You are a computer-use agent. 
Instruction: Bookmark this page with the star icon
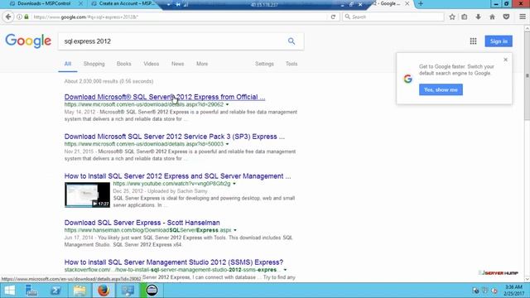pyautogui.click(x=452, y=17)
